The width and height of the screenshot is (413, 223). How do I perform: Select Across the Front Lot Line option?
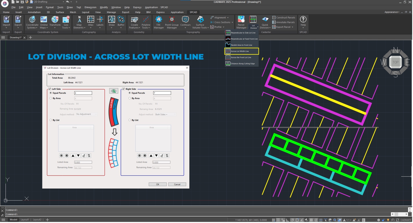point(241,57)
